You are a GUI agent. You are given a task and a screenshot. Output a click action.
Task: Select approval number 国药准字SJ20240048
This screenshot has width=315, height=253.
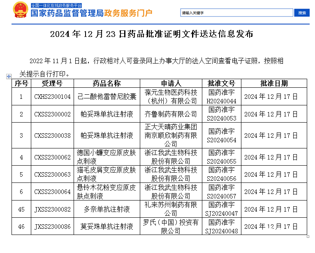point(221,227)
